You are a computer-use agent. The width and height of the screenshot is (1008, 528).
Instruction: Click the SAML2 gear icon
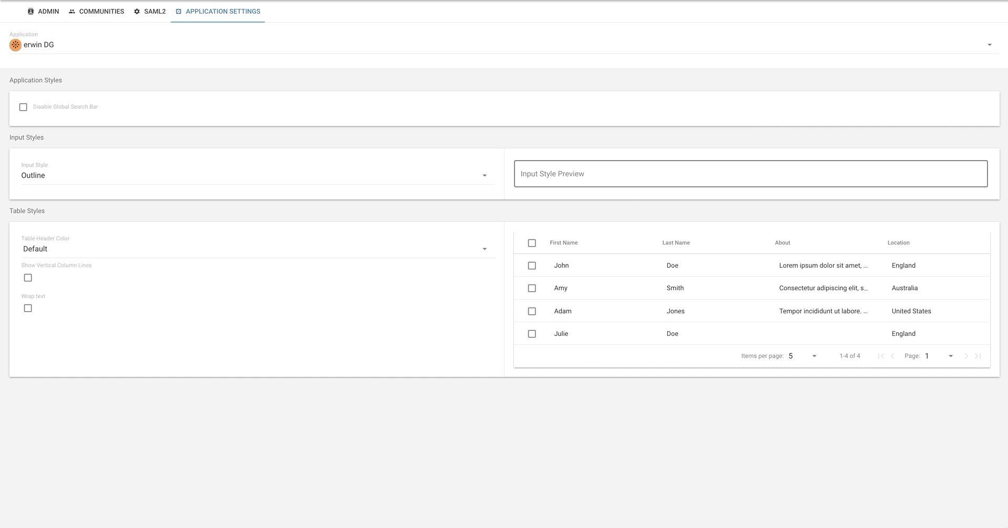137,12
